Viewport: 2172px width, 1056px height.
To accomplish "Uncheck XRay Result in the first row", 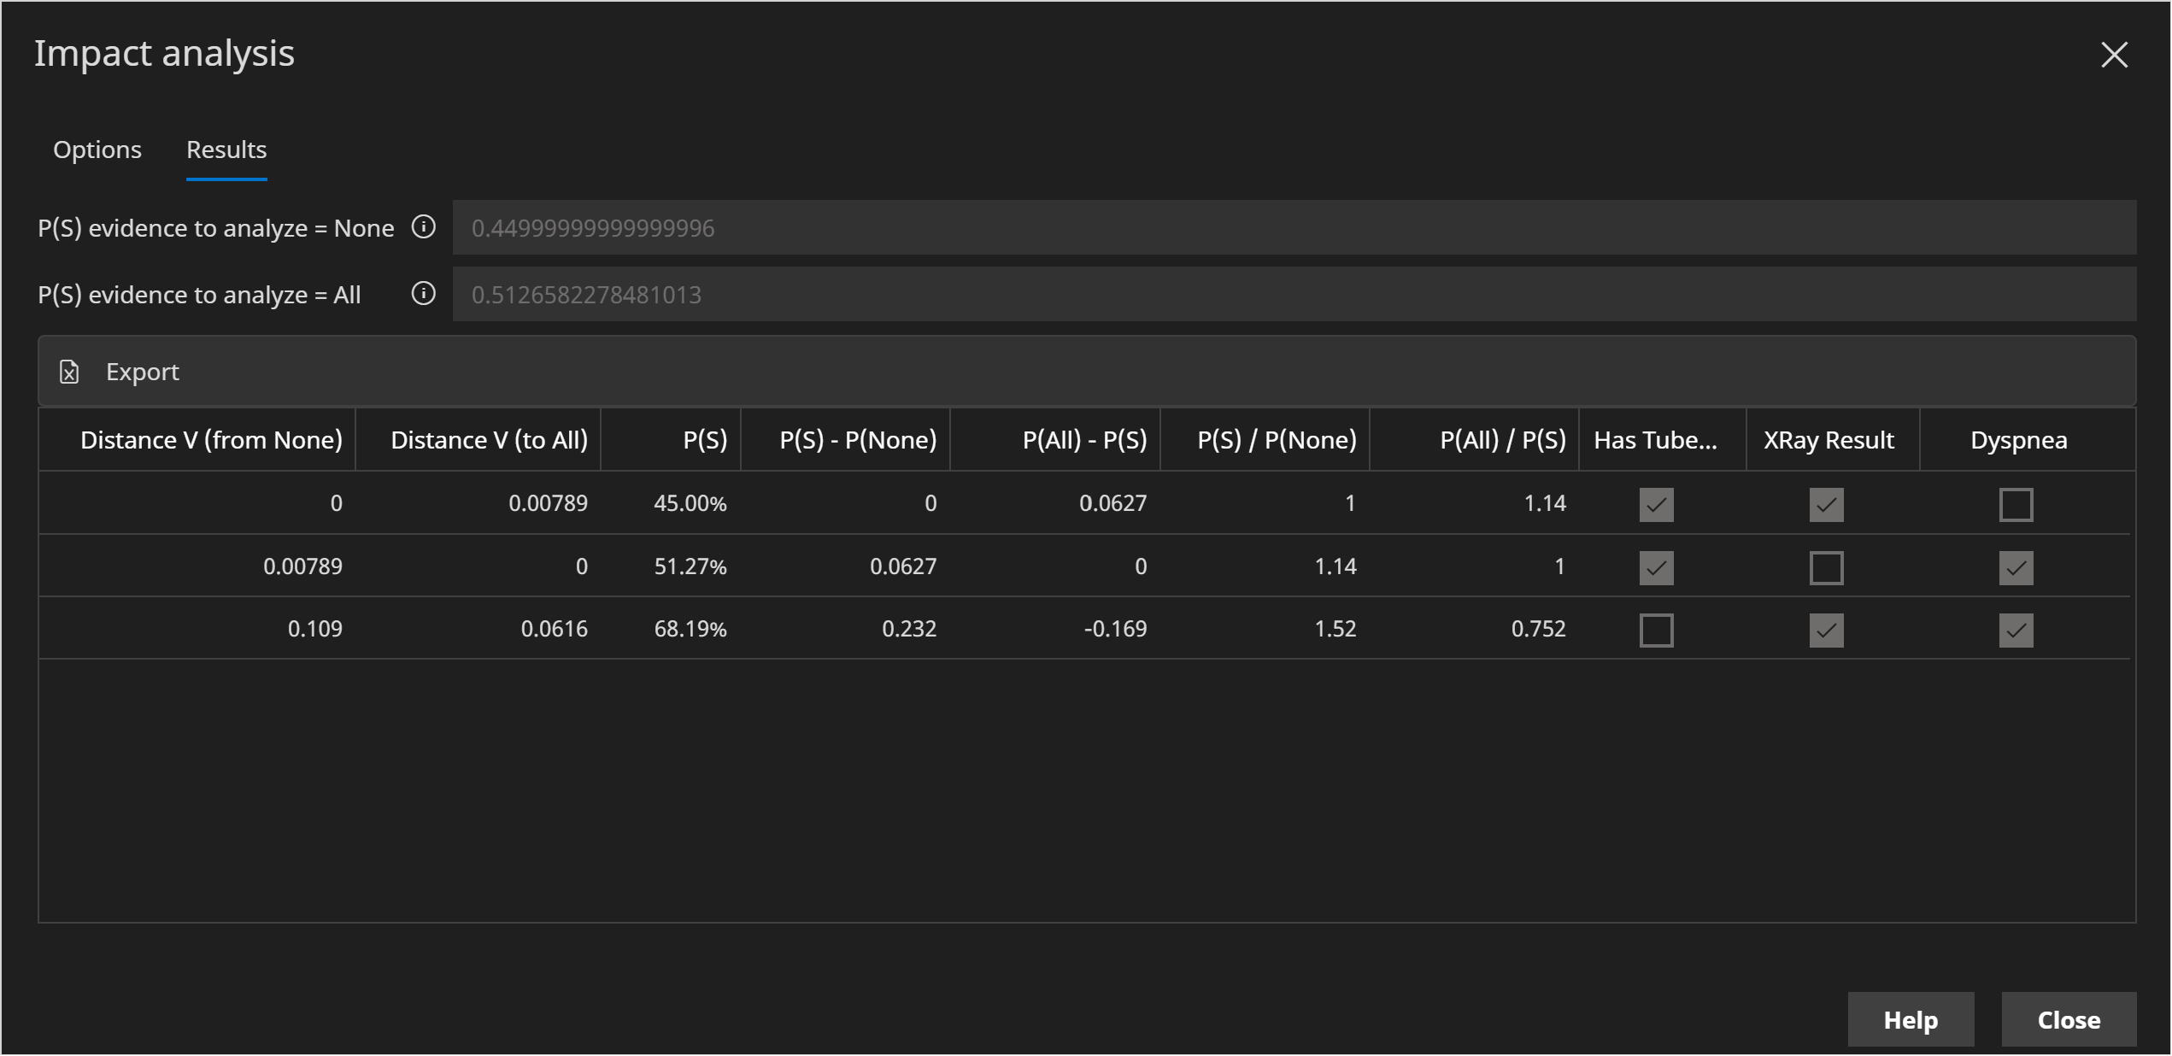I will [1825, 504].
